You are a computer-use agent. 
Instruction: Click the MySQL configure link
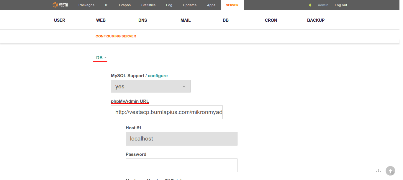tap(158, 76)
